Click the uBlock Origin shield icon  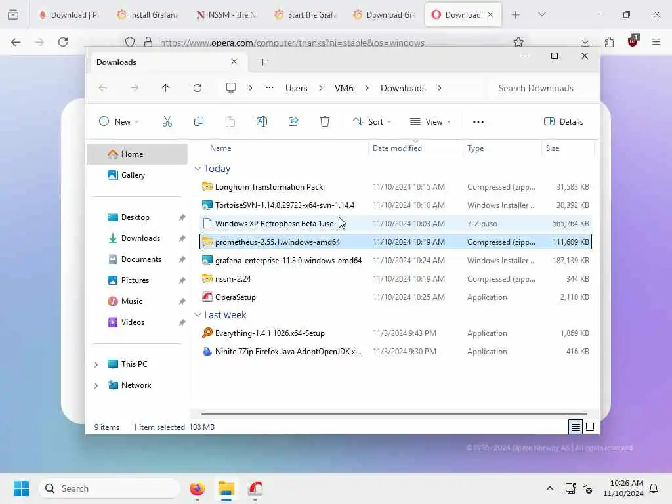[x=633, y=41]
